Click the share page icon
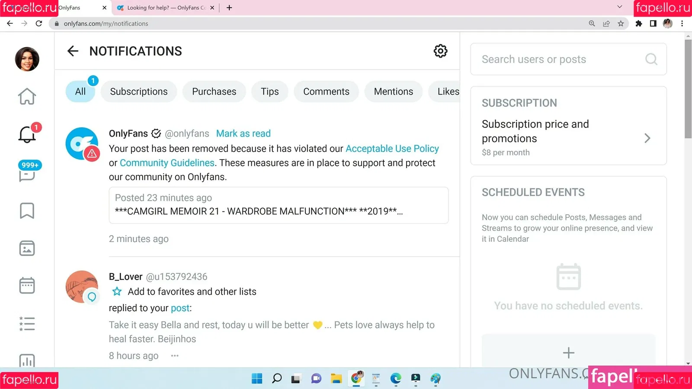The image size is (692, 389). point(606,23)
